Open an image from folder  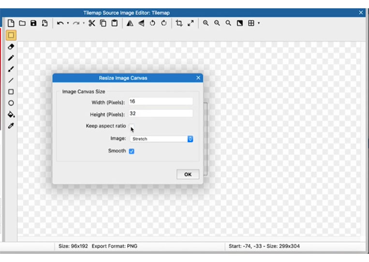(22, 23)
